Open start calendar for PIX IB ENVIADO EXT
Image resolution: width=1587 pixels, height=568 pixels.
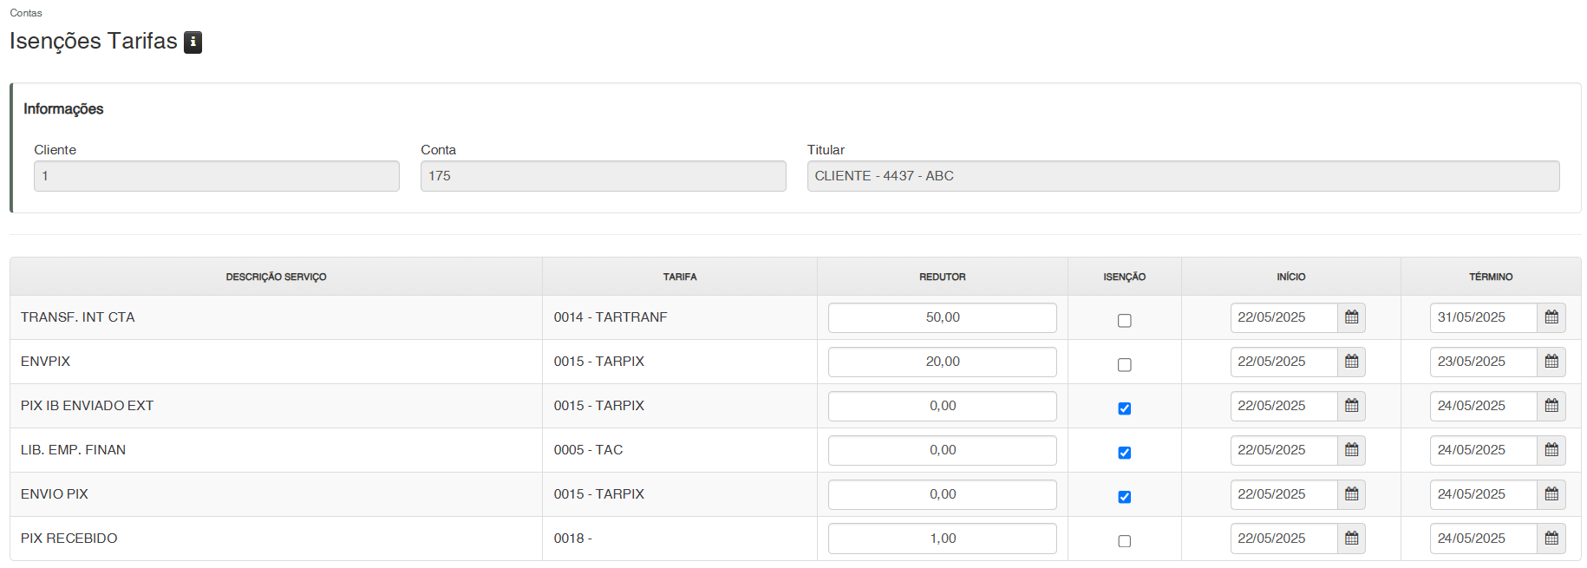[1351, 406]
